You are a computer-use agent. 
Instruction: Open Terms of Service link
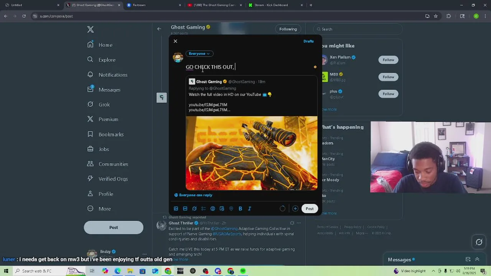pos(328,227)
